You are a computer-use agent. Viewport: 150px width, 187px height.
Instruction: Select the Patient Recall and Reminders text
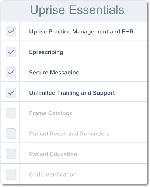(x=69, y=134)
